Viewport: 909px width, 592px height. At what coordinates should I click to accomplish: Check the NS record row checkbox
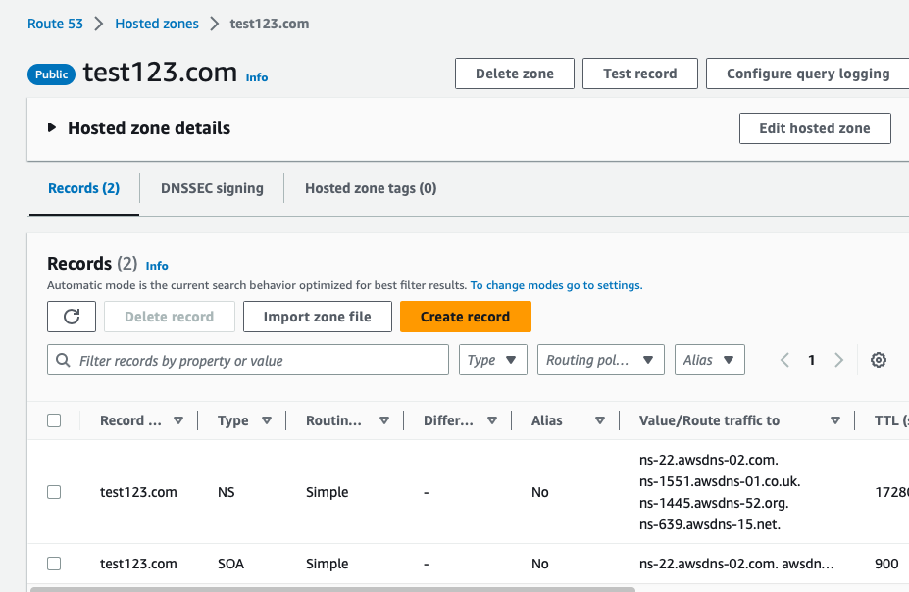click(54, 492)
